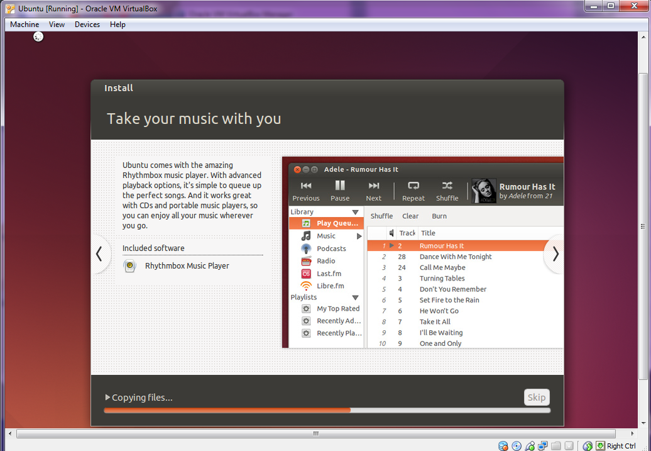
Task: Select the Podcasts icon in the sidebar
Action: (x=306, y=248)
